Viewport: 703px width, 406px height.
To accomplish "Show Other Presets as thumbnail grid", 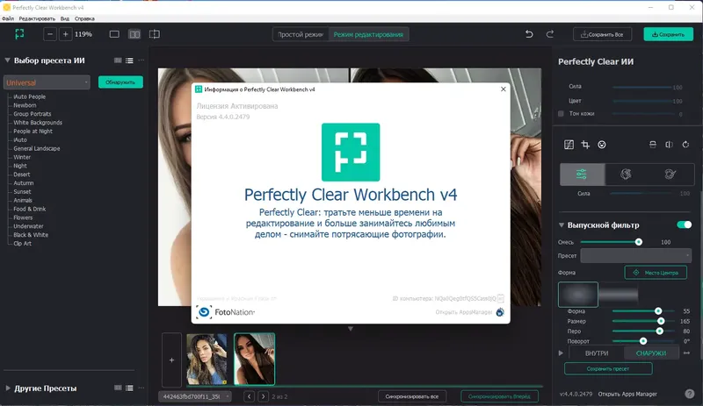I will 118,388.
